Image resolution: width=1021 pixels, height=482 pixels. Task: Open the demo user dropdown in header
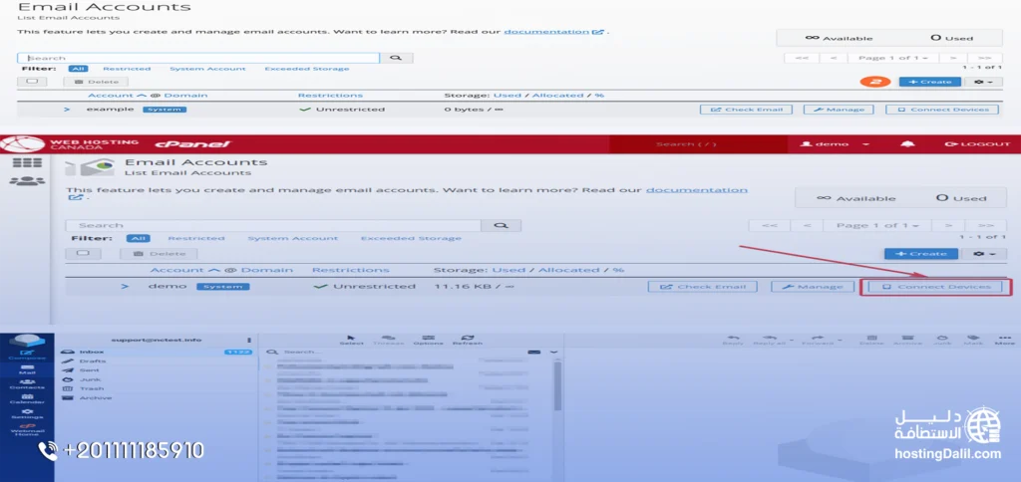tap(835, 143)
